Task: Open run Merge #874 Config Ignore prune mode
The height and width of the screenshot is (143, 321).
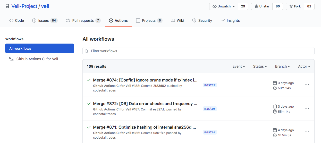Action: pos(145,80)
